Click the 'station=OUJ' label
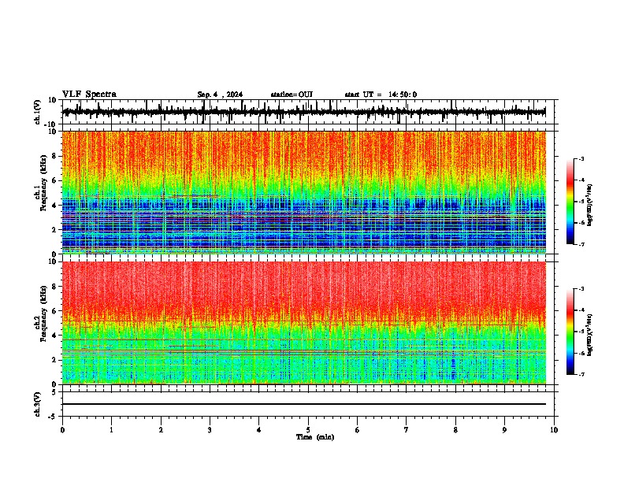 click(x=292, y=95)
